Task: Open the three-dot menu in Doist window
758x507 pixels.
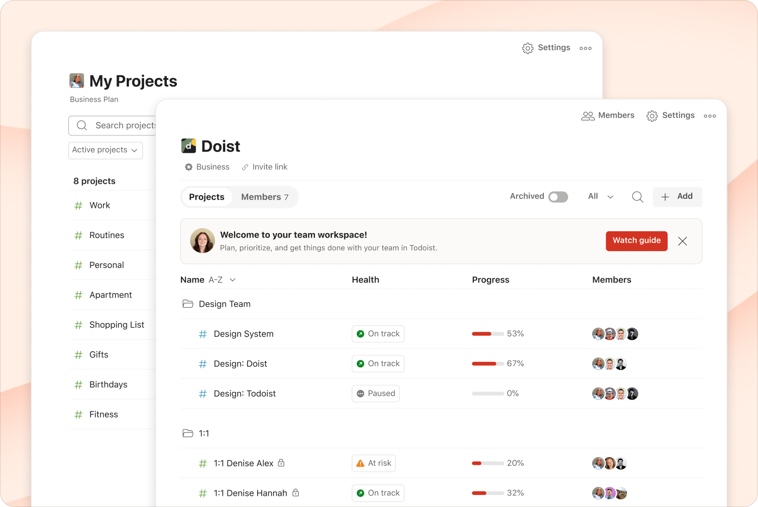Action: click(x=710, y=116)
